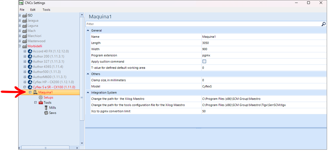Click the Morbidelli manufacturer icon

pos(25,46)
